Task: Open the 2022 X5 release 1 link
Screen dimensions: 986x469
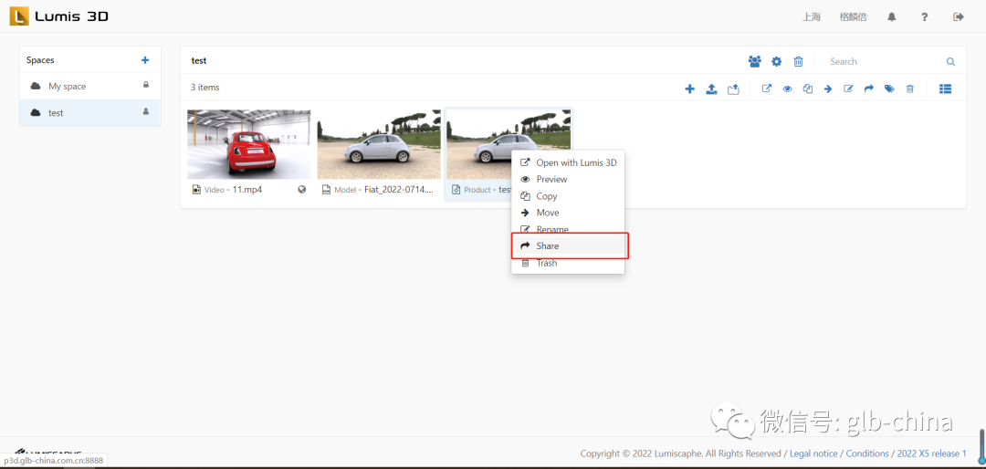Action: [932, 453]
